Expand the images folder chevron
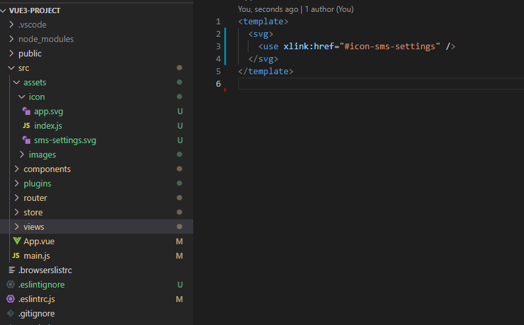The width and height of the screenshot is (524, 325). 22,154
